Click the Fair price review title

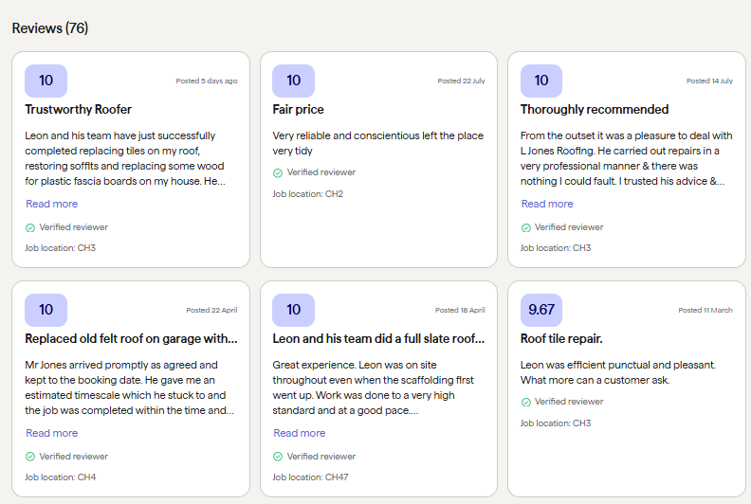[x=299, y=110]
